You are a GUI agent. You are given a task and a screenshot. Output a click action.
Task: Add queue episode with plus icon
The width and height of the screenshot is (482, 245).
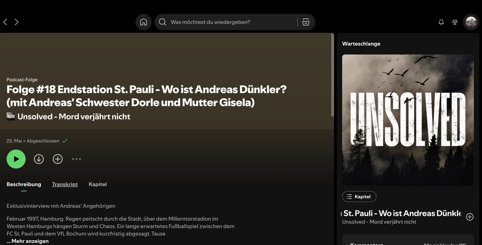(470, 217)
